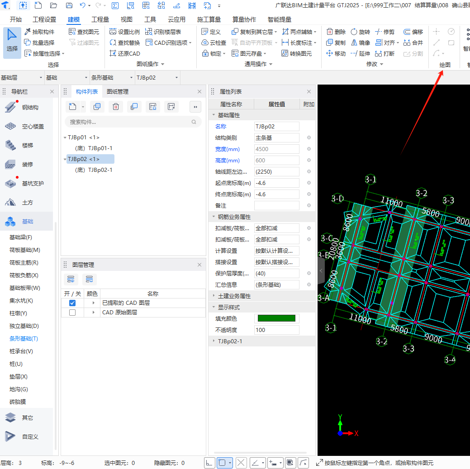470x469 pixels.
Task: Select 独立基础(D) in sidebar list
Action: point(24,326)
